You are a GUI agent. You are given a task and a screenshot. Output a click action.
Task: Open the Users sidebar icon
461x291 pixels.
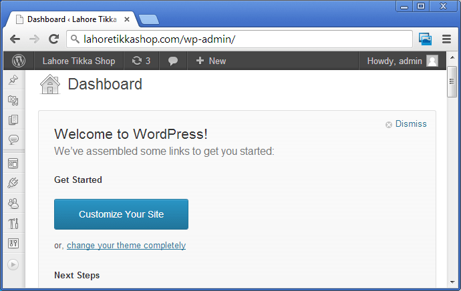coord(13,203)
